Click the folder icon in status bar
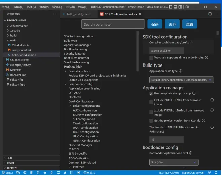The image size is (222, 177). tap(18, 173)
